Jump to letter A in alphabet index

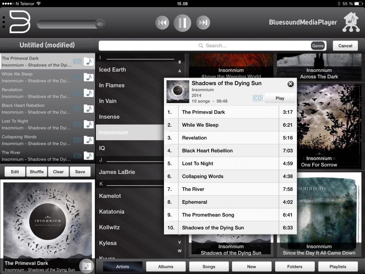pos(179,71)
